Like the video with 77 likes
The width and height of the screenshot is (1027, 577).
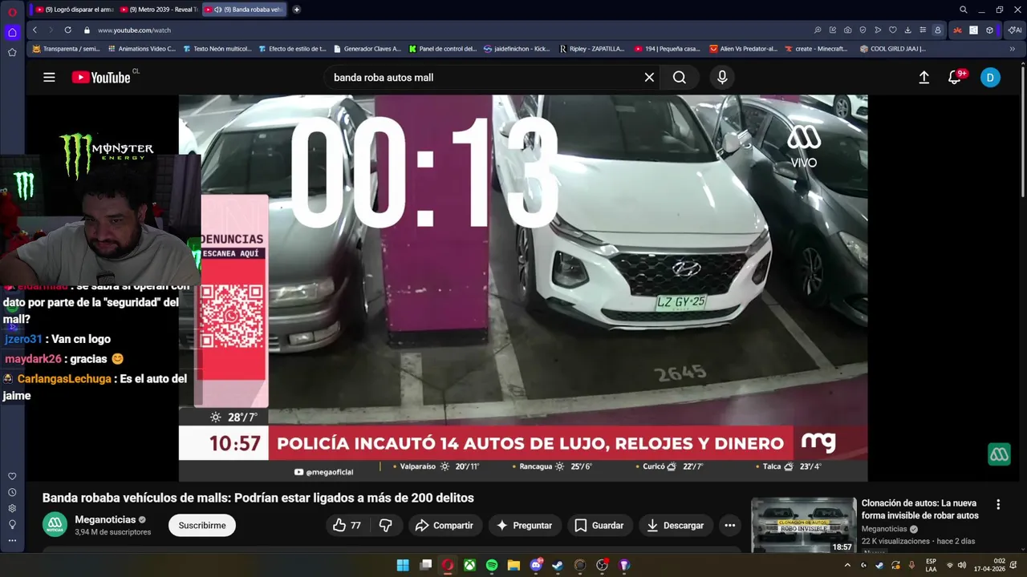click(x=346, y=525)
